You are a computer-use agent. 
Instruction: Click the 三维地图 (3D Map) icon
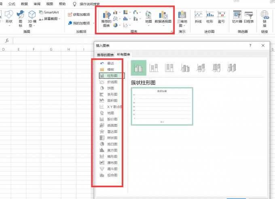tap(182, 18)
